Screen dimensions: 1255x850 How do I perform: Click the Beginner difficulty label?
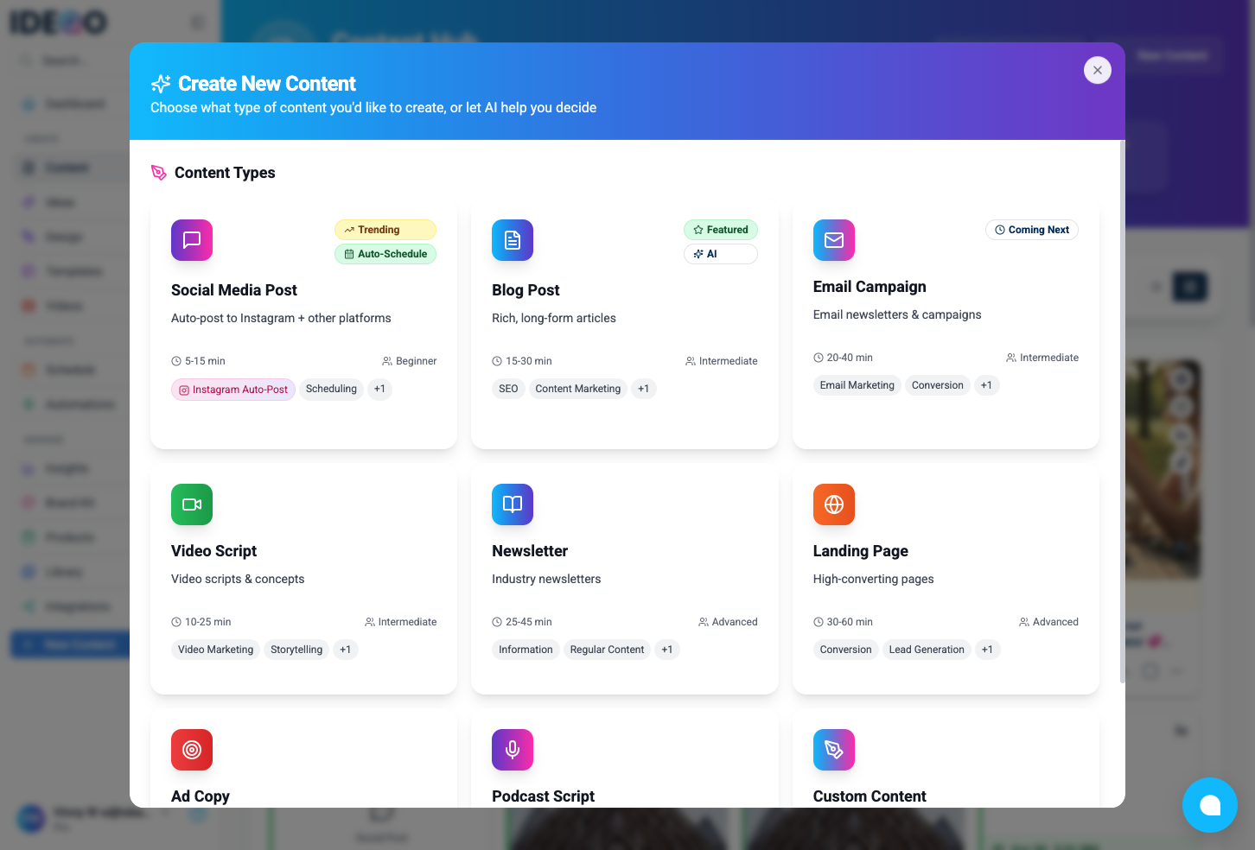(416, 361)
